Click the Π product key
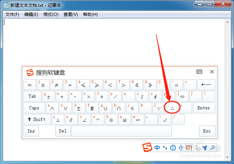234x164 pixels. 92,108
